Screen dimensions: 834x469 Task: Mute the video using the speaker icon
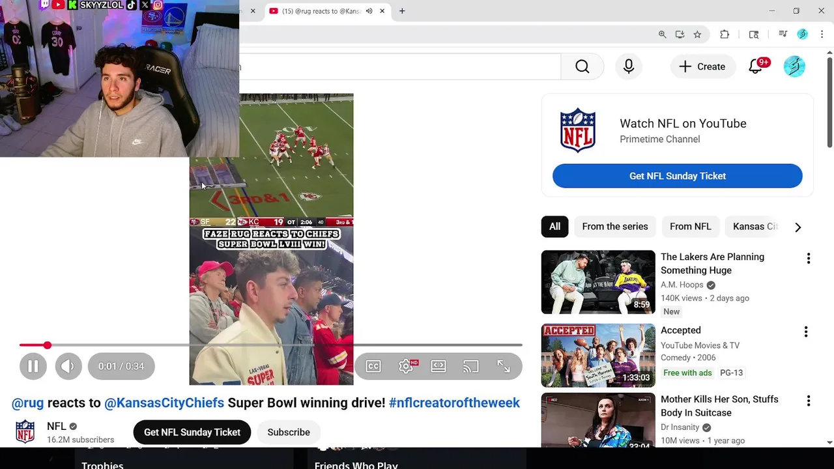click(68, 366)
